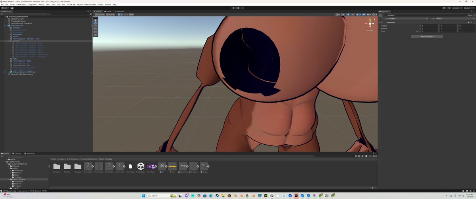This screenshot has height=199, width=476.
Task: Open Transform component help icon
Action: click(468, 23)
